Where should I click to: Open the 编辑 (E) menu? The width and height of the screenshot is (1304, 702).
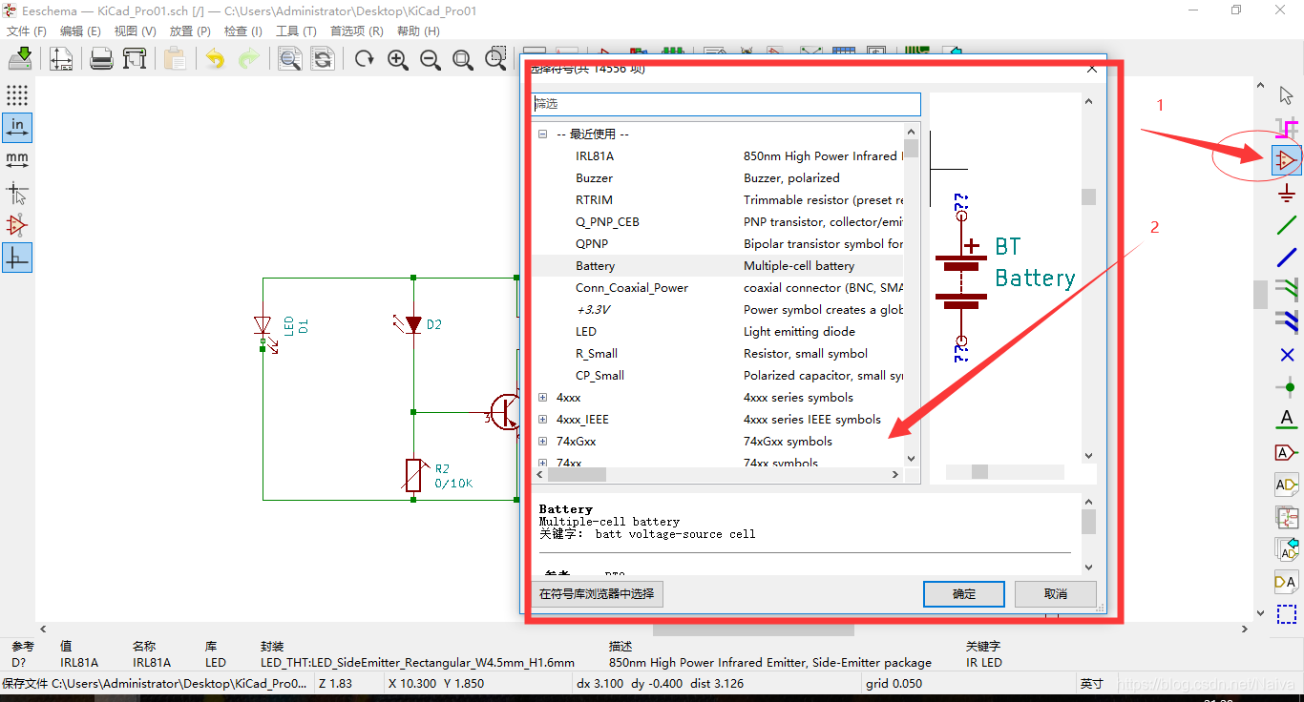pos(80,31)
